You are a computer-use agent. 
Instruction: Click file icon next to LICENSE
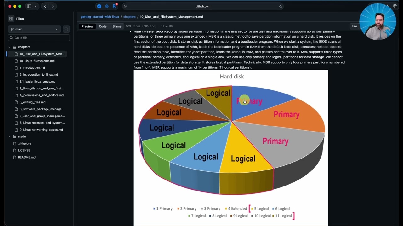click(14, 150)
